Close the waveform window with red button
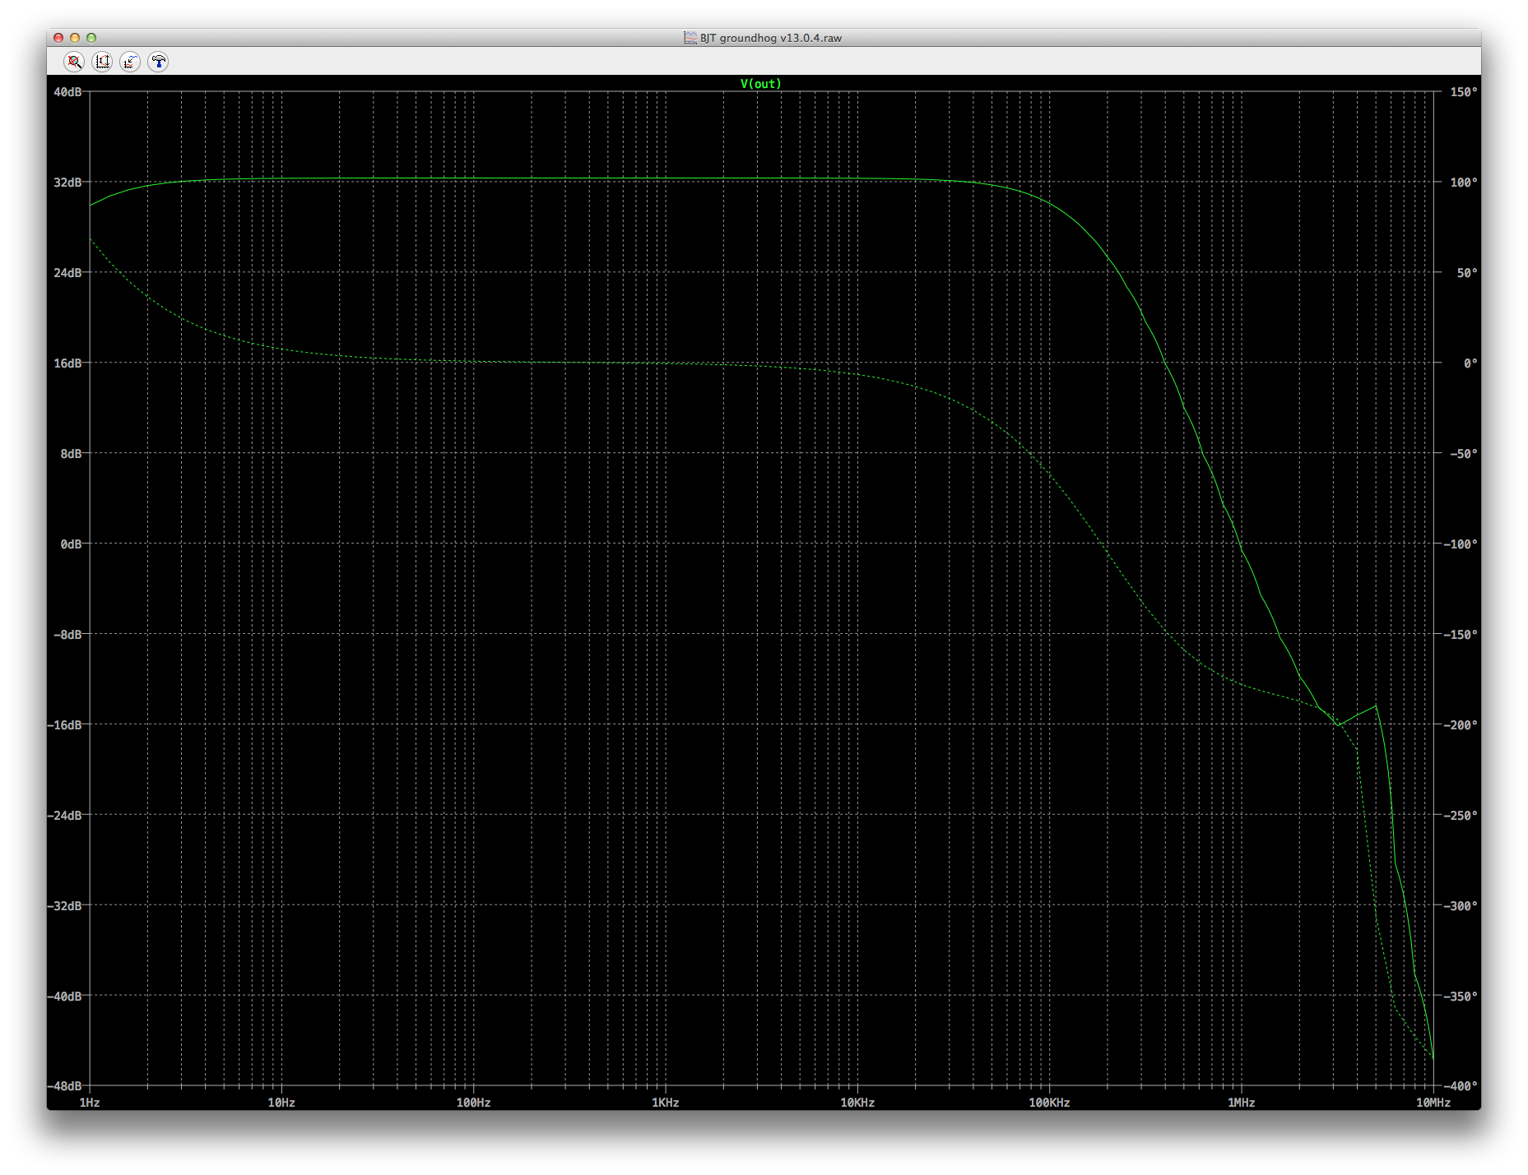1528x1175 pixels. point(58,38)
